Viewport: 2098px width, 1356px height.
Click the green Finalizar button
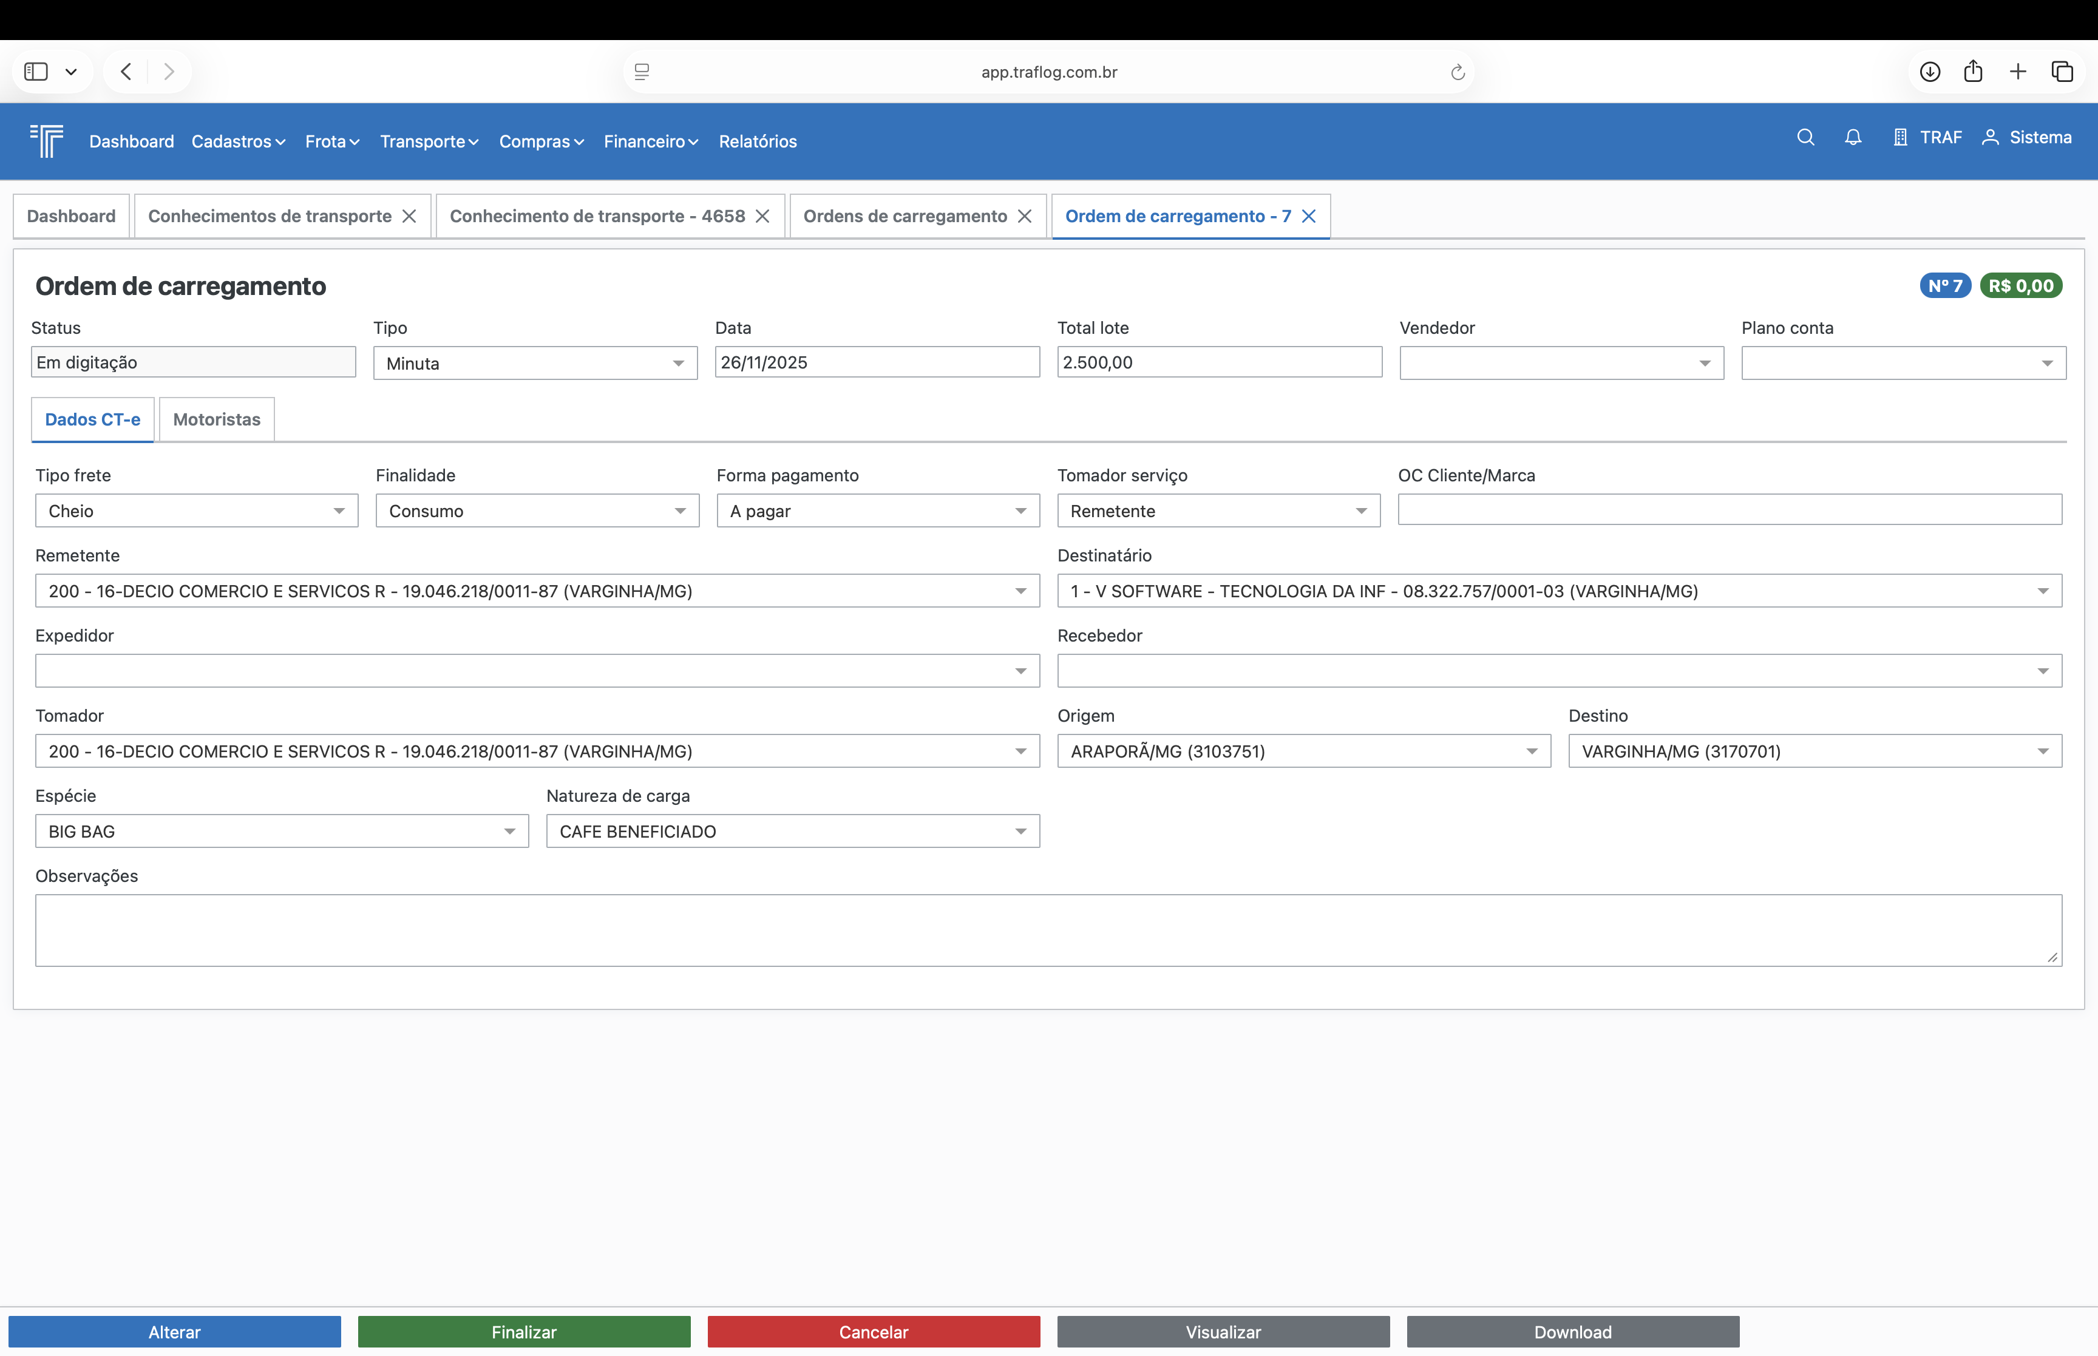(x=524, y=1331)
